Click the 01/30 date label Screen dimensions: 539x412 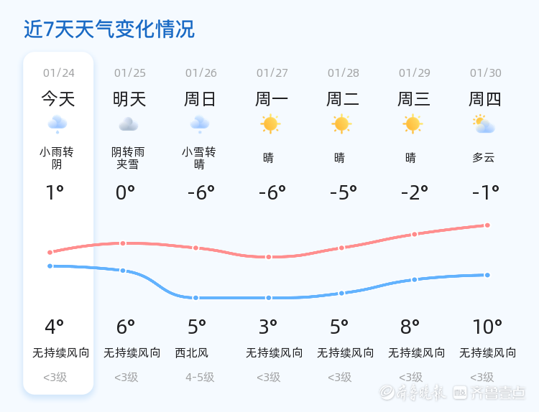[x=486, y=72]
